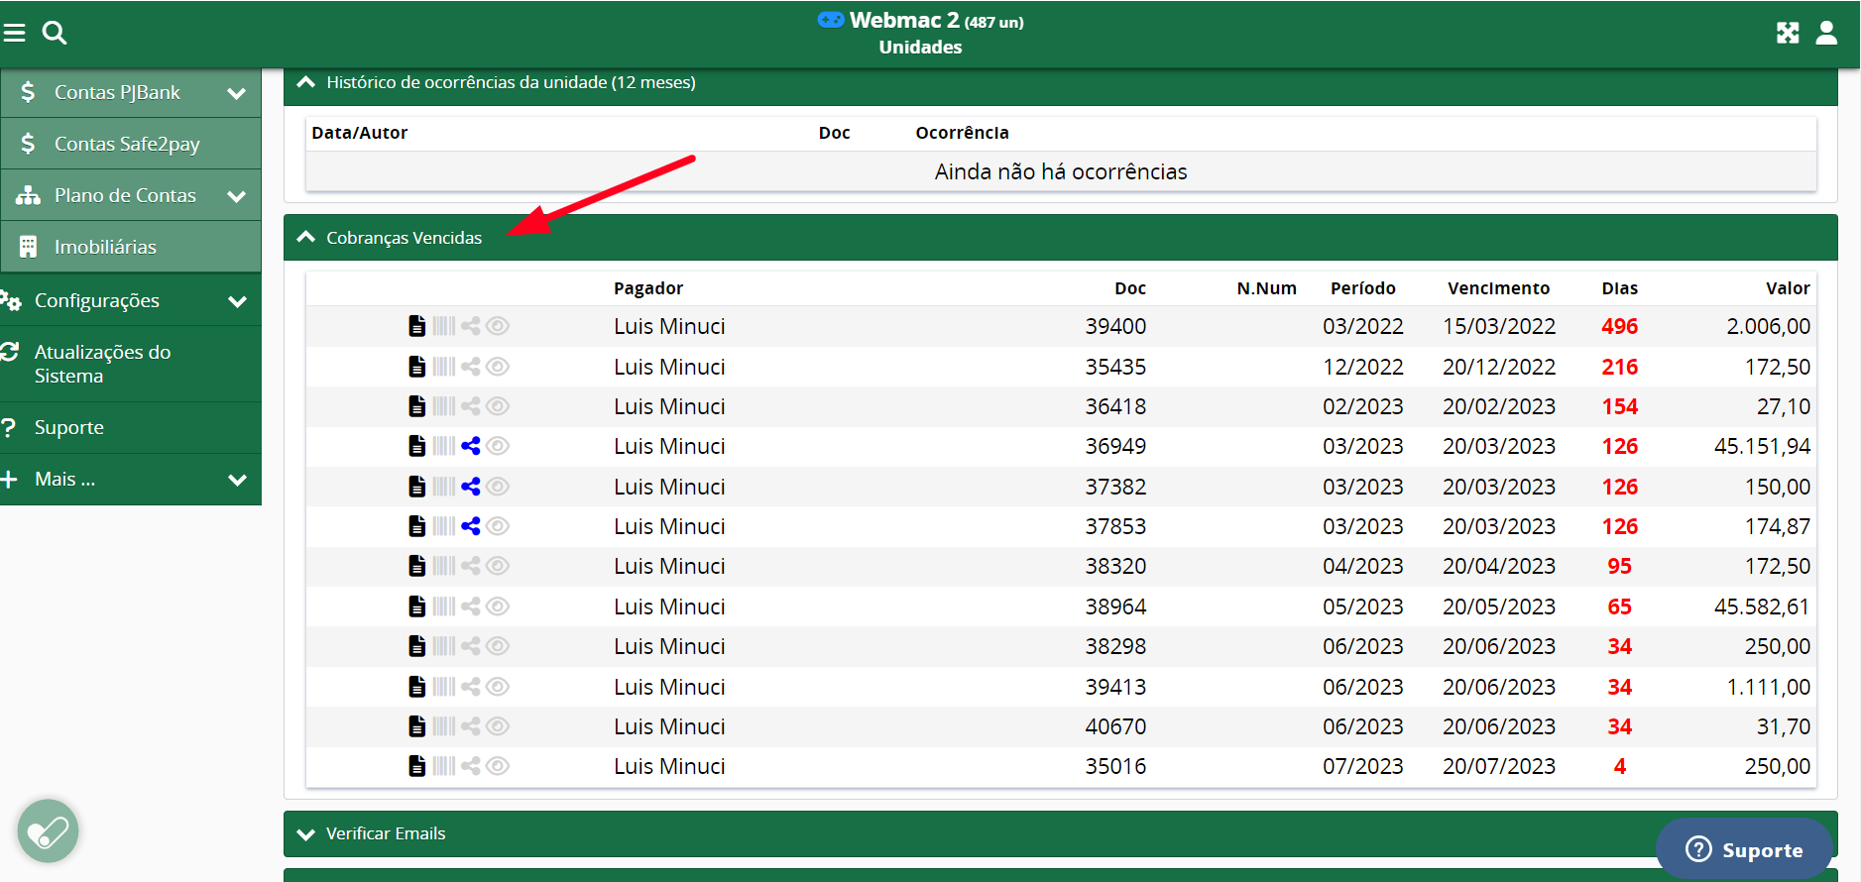The width and height of the screenshot is (1861, 882).
Task: Open document icon for doc 35435
Action: click(417, 367)
